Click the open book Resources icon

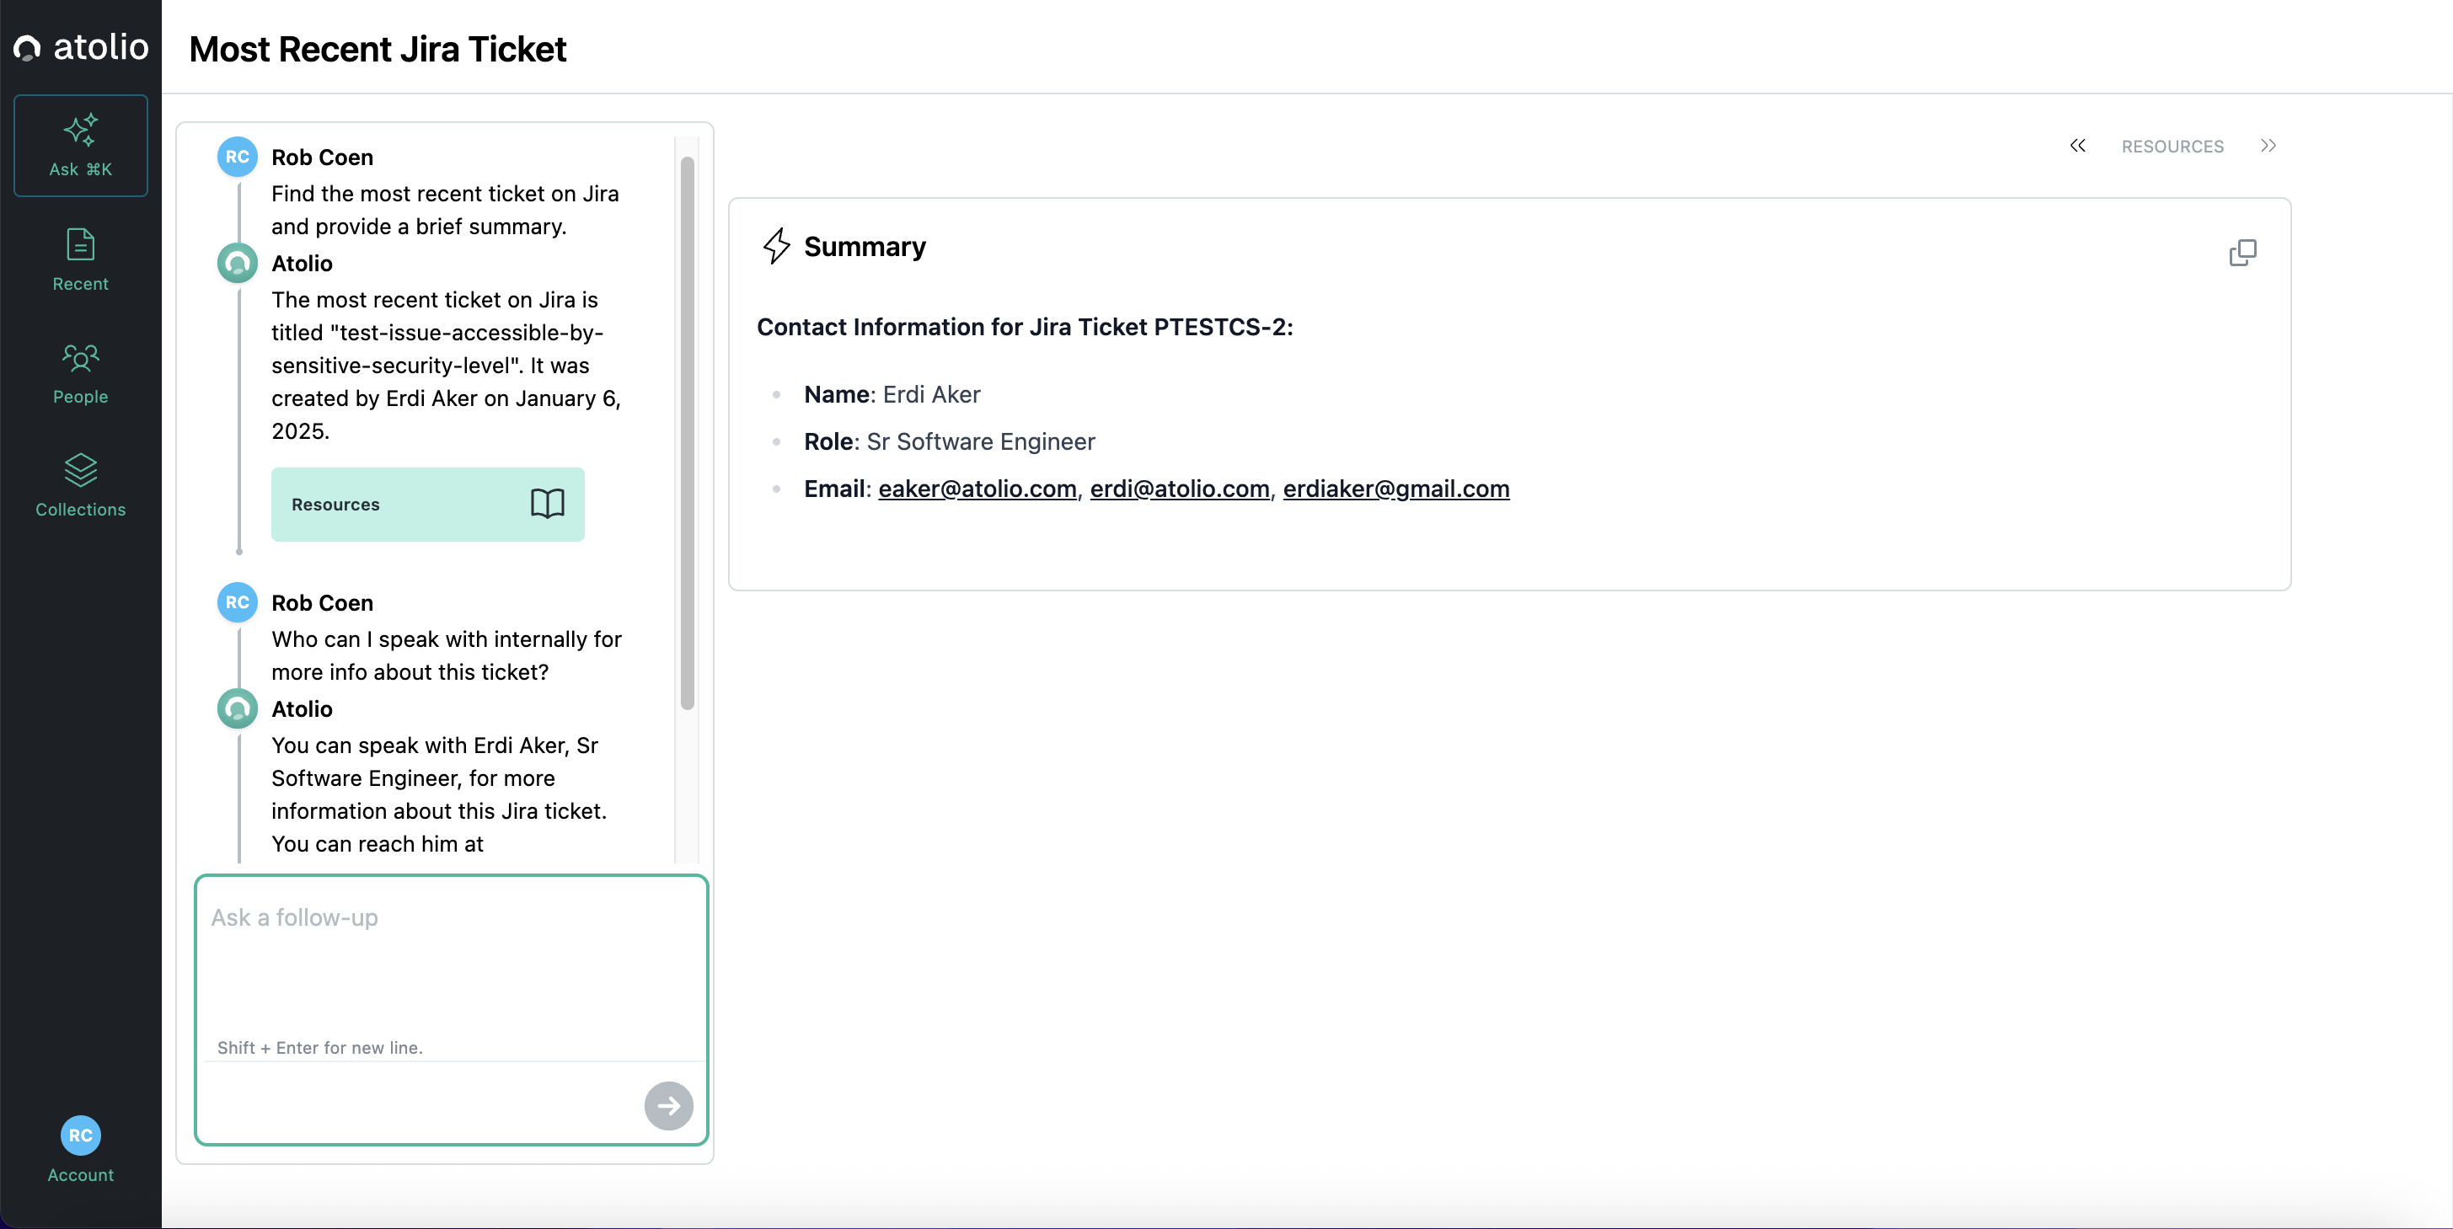[547, 504]
